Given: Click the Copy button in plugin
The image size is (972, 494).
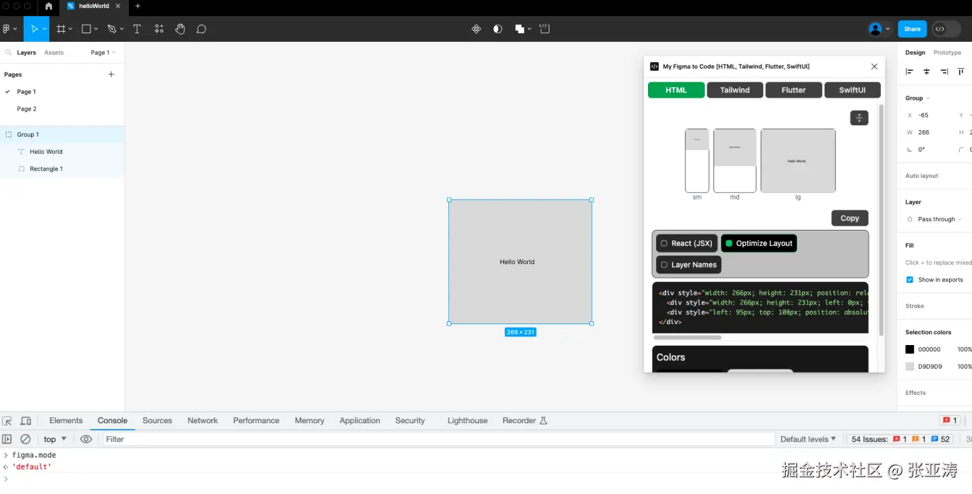Looking at the screenshot, I should (x=850, y=218).
